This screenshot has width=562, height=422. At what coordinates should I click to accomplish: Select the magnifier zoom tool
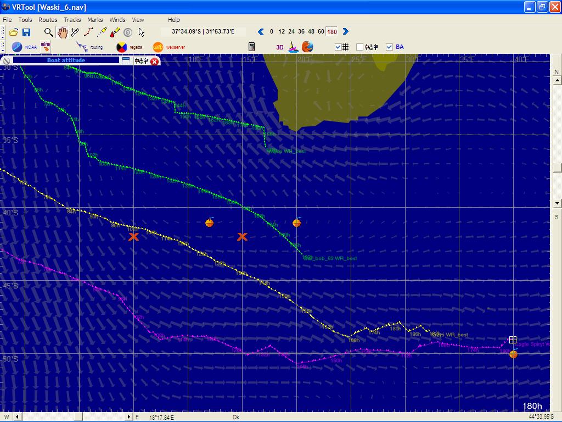48,32
